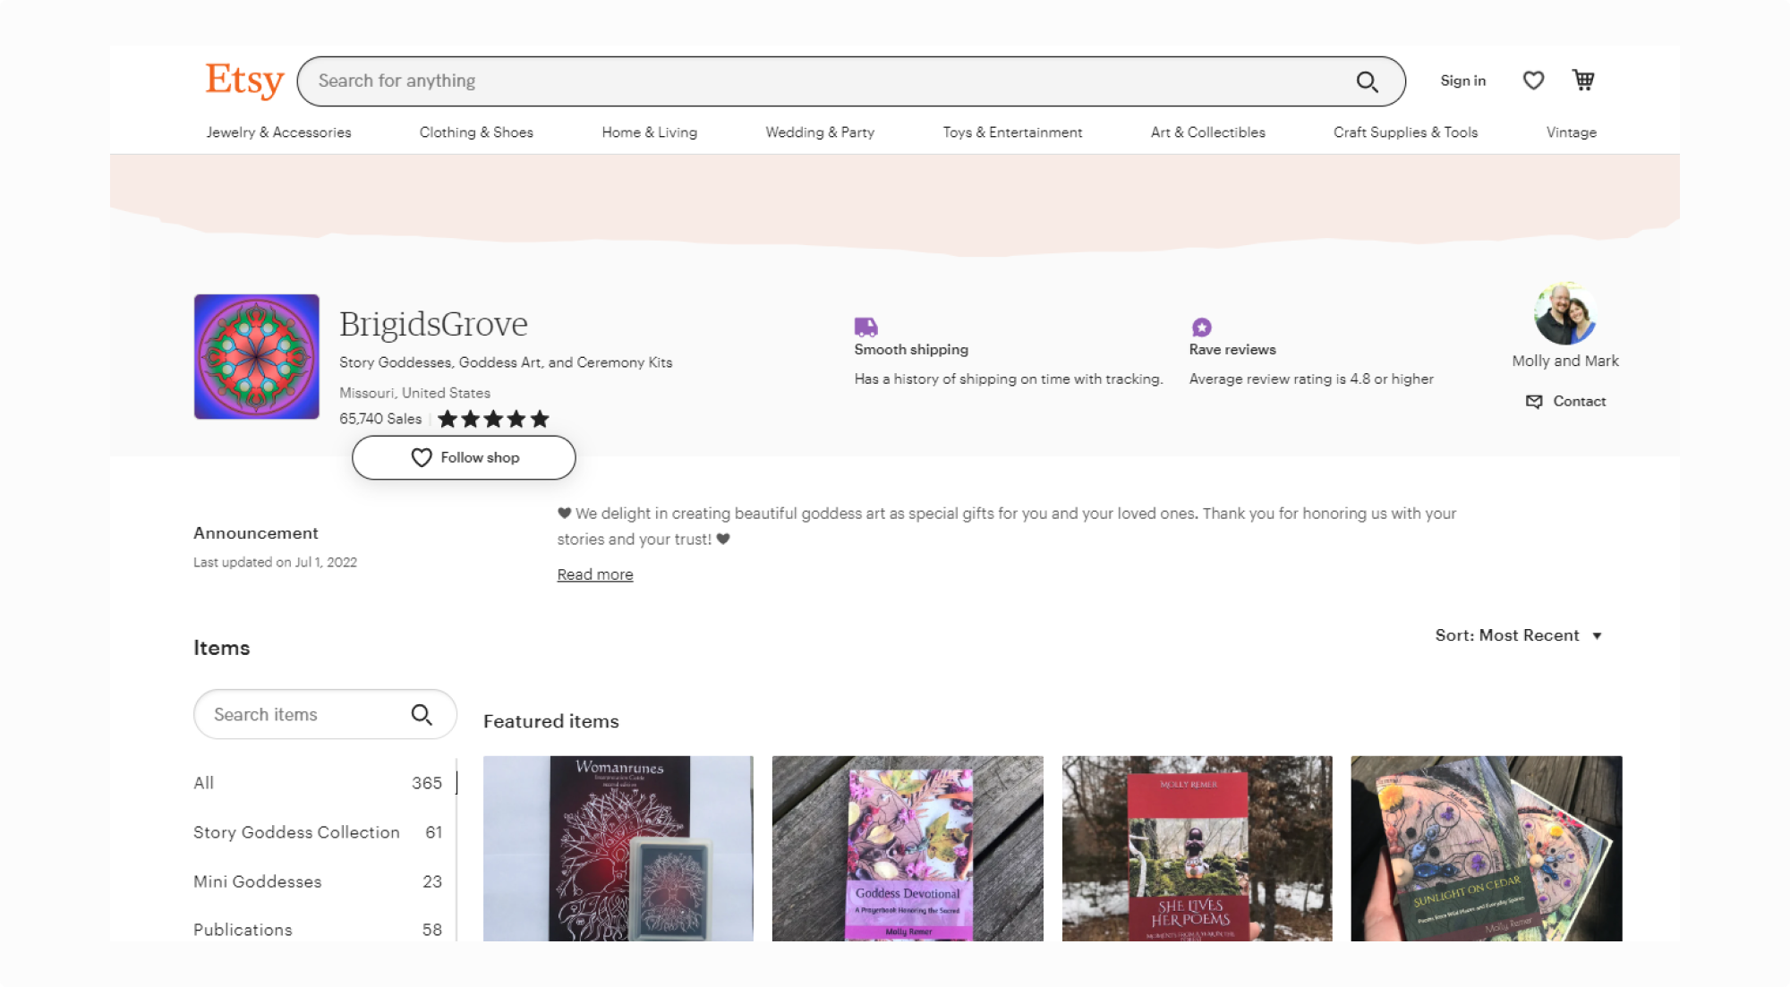The image size is (1790, 987).
Task: Select Story Goddess Collection section
Action: tap(318, 832)
